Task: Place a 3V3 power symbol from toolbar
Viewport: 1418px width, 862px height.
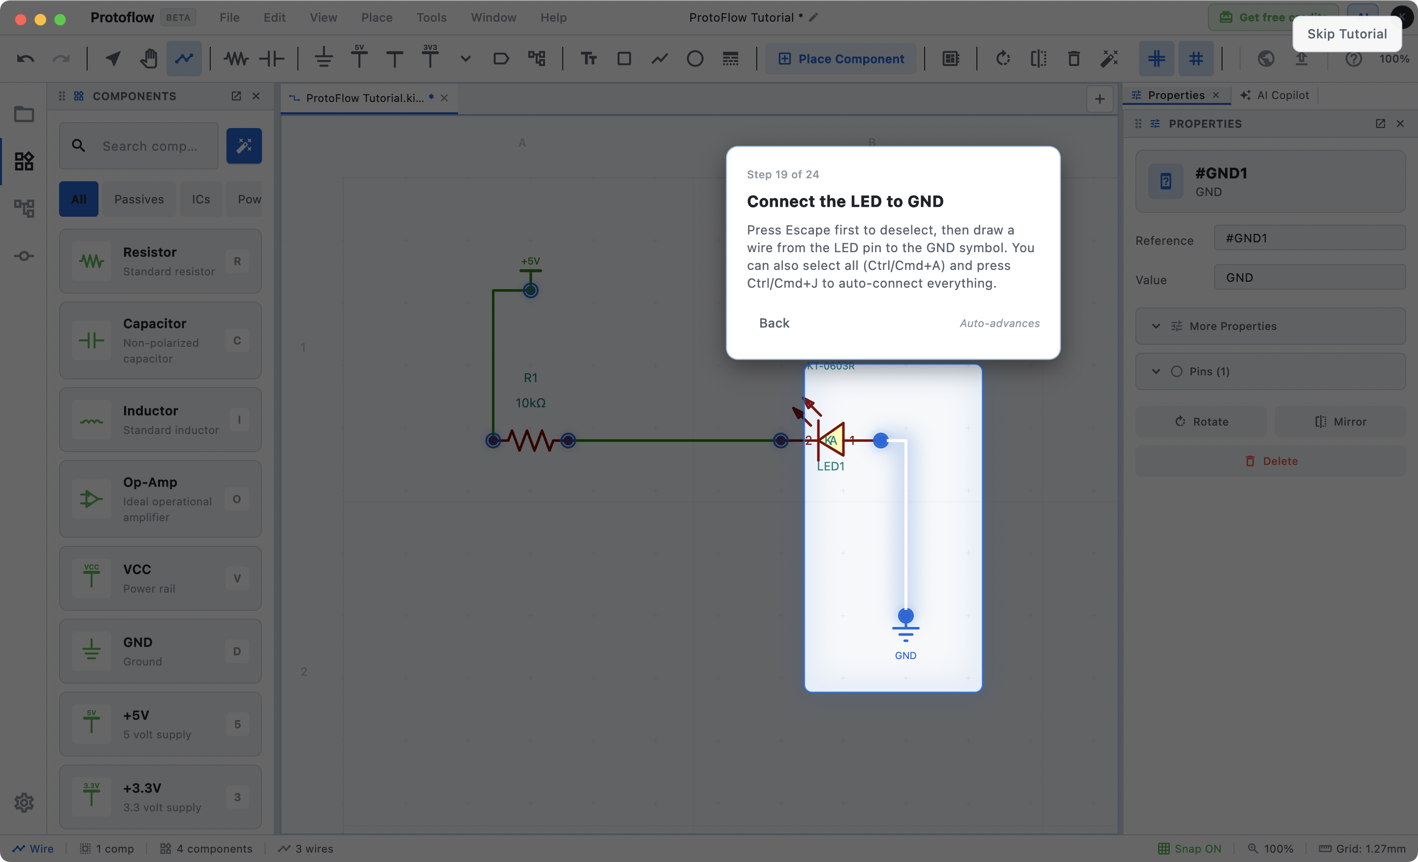Action: pos(430,58)
